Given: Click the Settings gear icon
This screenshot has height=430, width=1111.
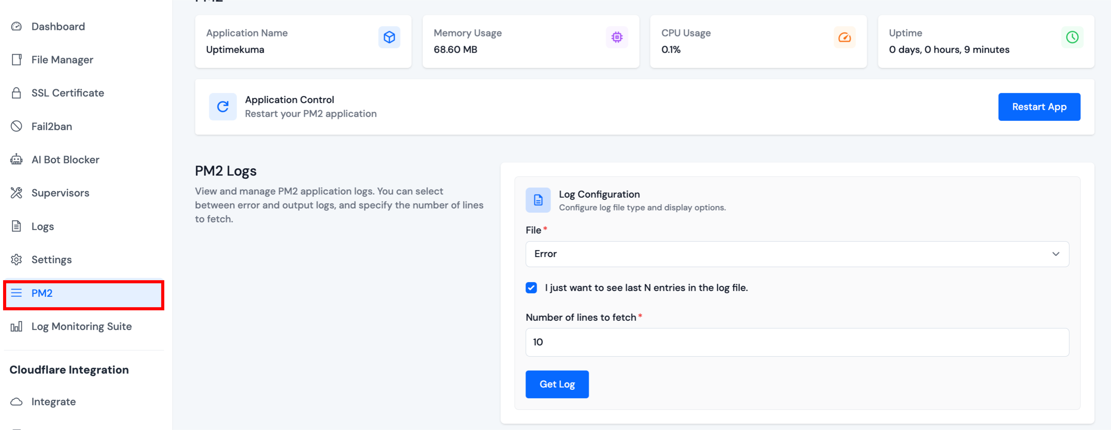Looking at the screenshot, I should point(16,259).
